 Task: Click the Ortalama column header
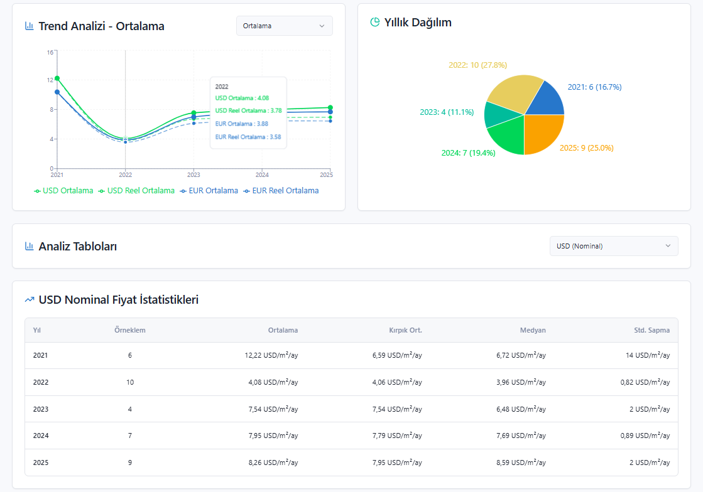(283, 330)
